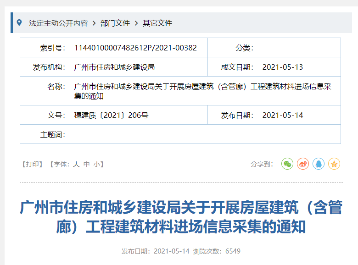Click the 索引号 label
The height and width of the screenshot is (265, 358).
click(x=53, y=48)
